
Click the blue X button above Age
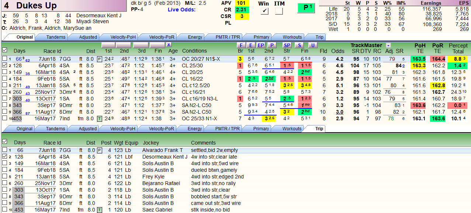pyautogui.click(x=169, y=45)
